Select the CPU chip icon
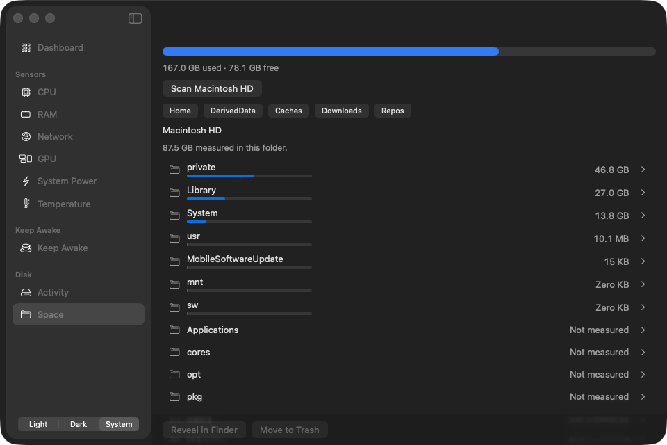This screenshot has height=445, width=667. click(26, 92)
